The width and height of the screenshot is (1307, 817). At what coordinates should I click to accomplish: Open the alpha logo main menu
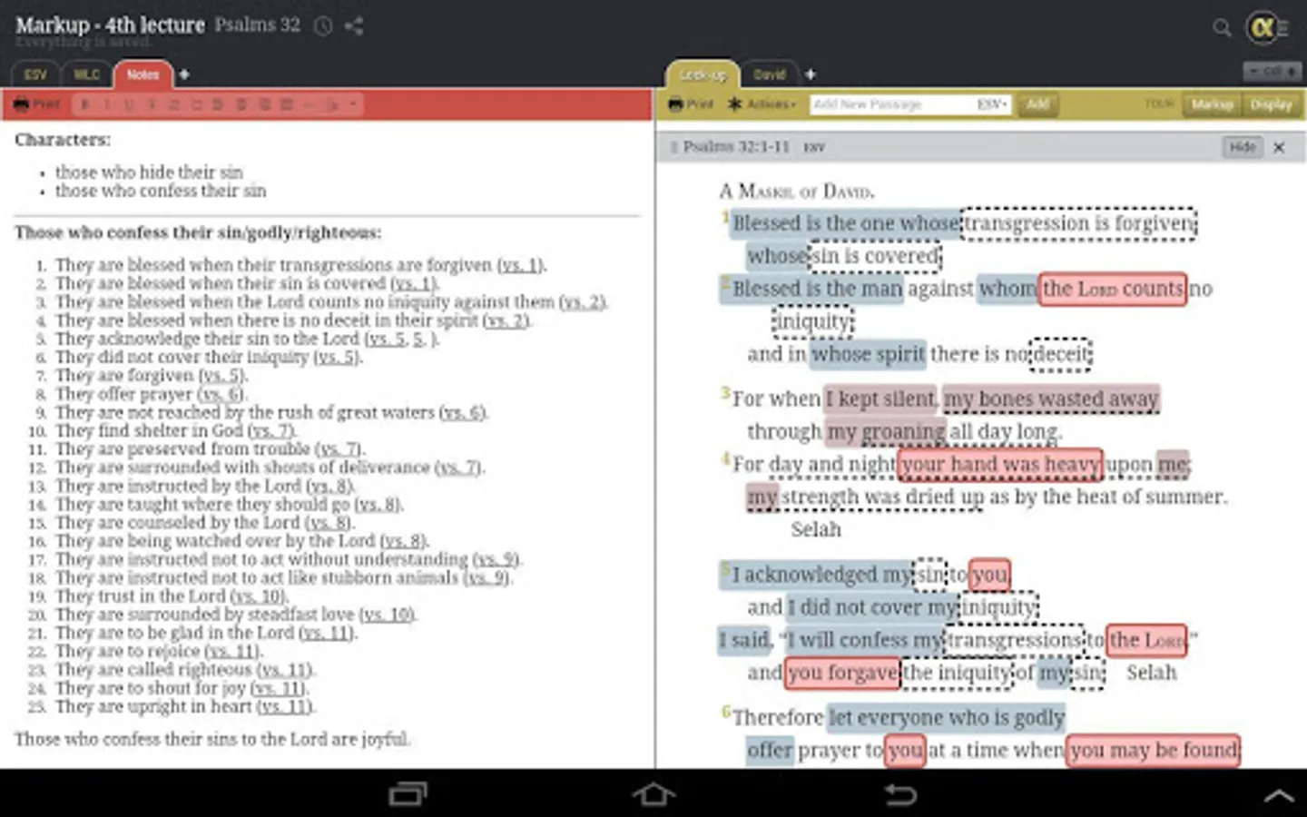click(1267, 27)
